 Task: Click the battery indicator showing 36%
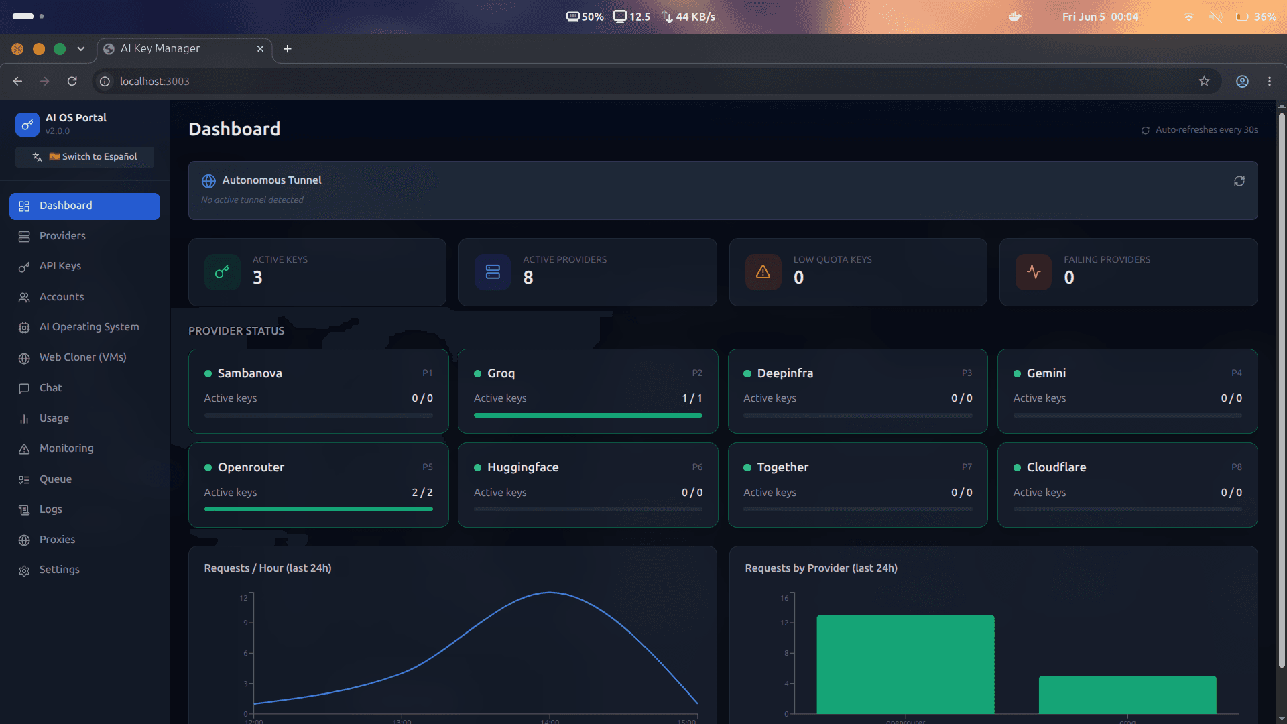click(x=1256, y=17)
